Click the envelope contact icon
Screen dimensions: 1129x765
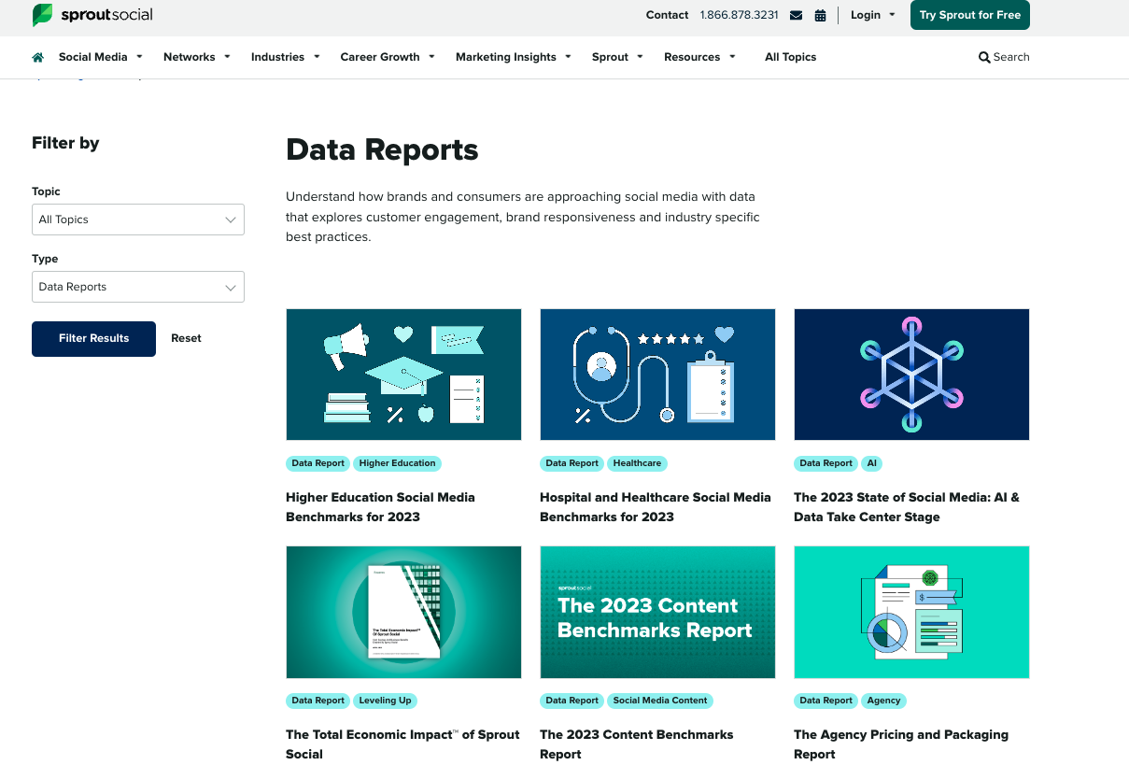pos(796,15)
